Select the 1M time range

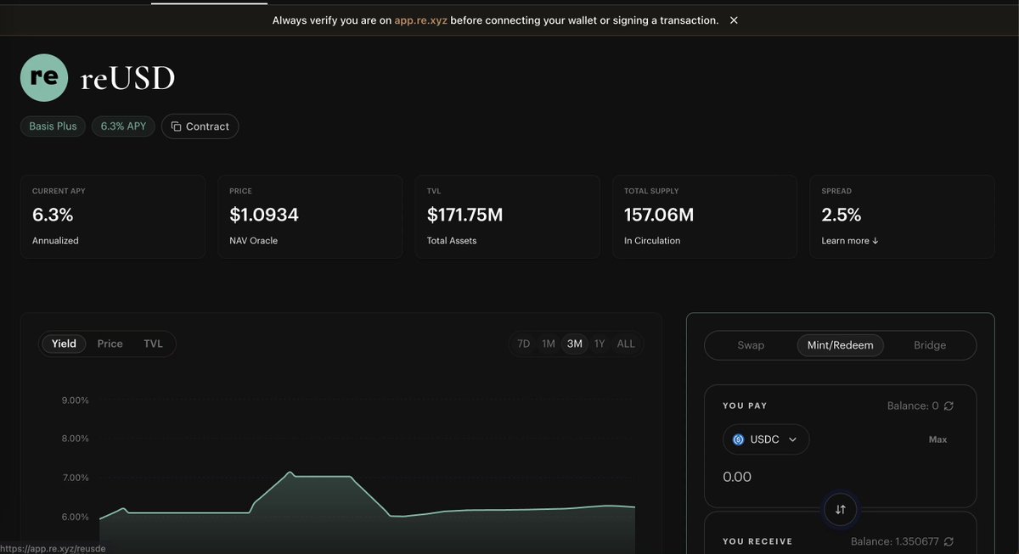click(x=549, y=344)
